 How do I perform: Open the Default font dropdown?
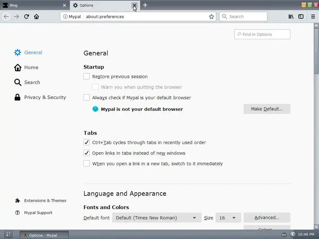pos(157,218)
